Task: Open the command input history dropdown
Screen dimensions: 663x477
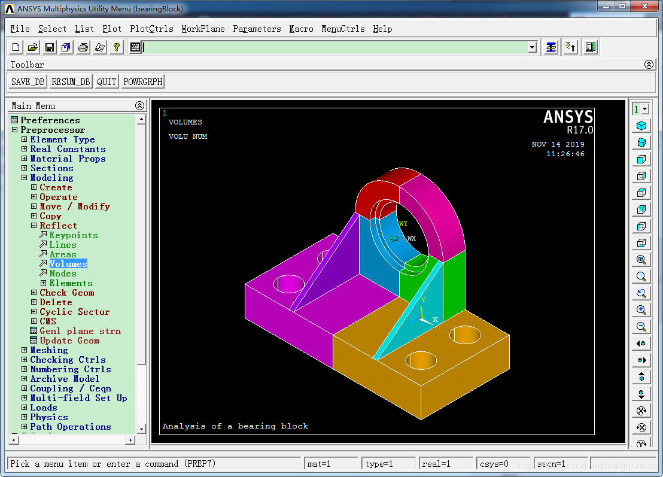Action: point(533,47)
